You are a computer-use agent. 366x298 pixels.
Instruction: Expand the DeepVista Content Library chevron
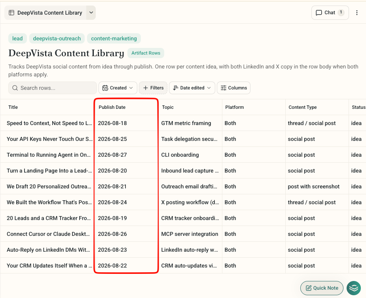(x=91, y=13)
